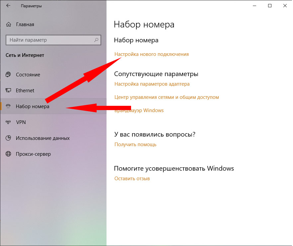
Task: Click the data usage pie icon
Action: (x=8, y=138)
